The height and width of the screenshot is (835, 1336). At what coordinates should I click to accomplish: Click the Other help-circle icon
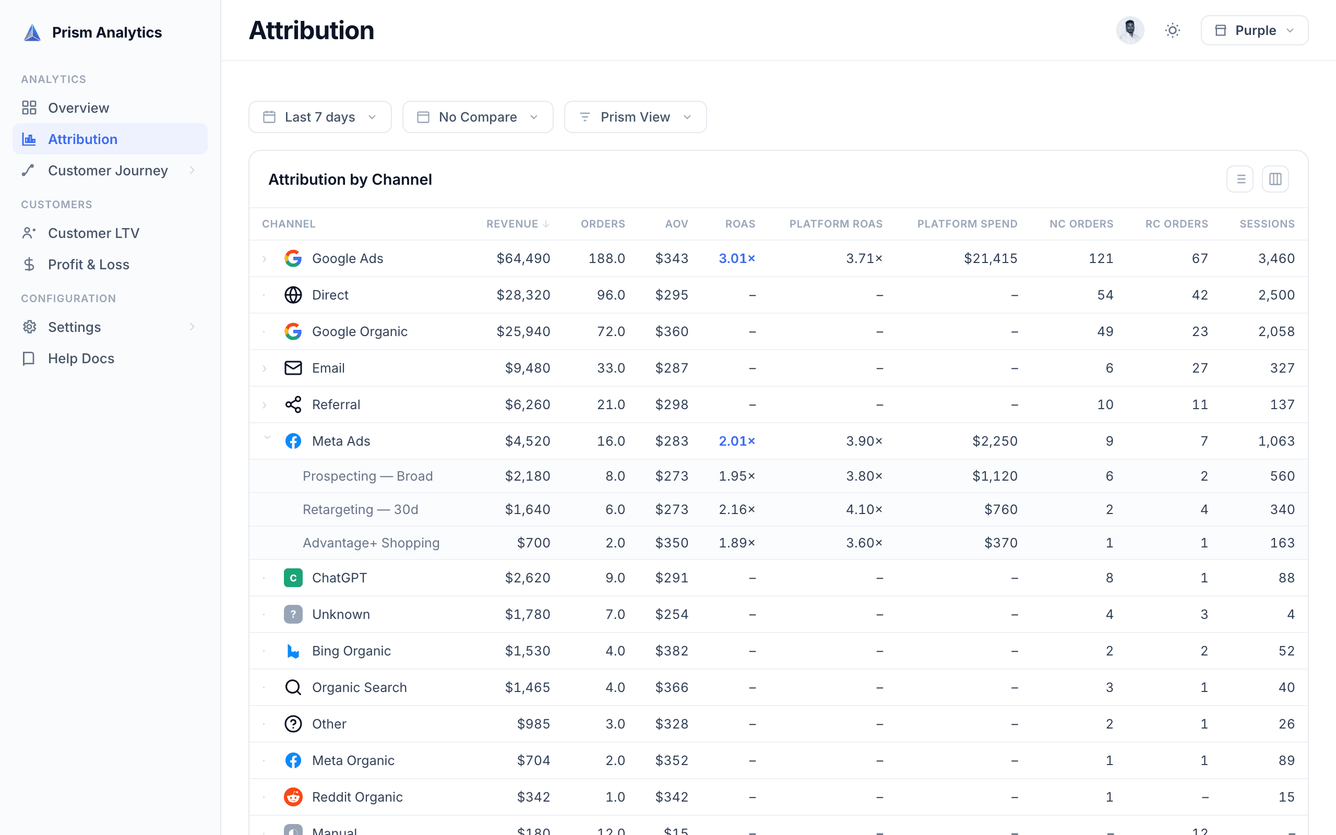tap(293, 724)
